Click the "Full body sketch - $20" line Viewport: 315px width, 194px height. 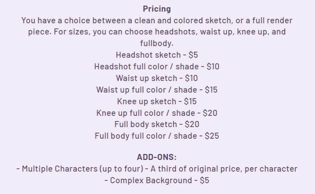pyautogui.click(x=157, y=124)
